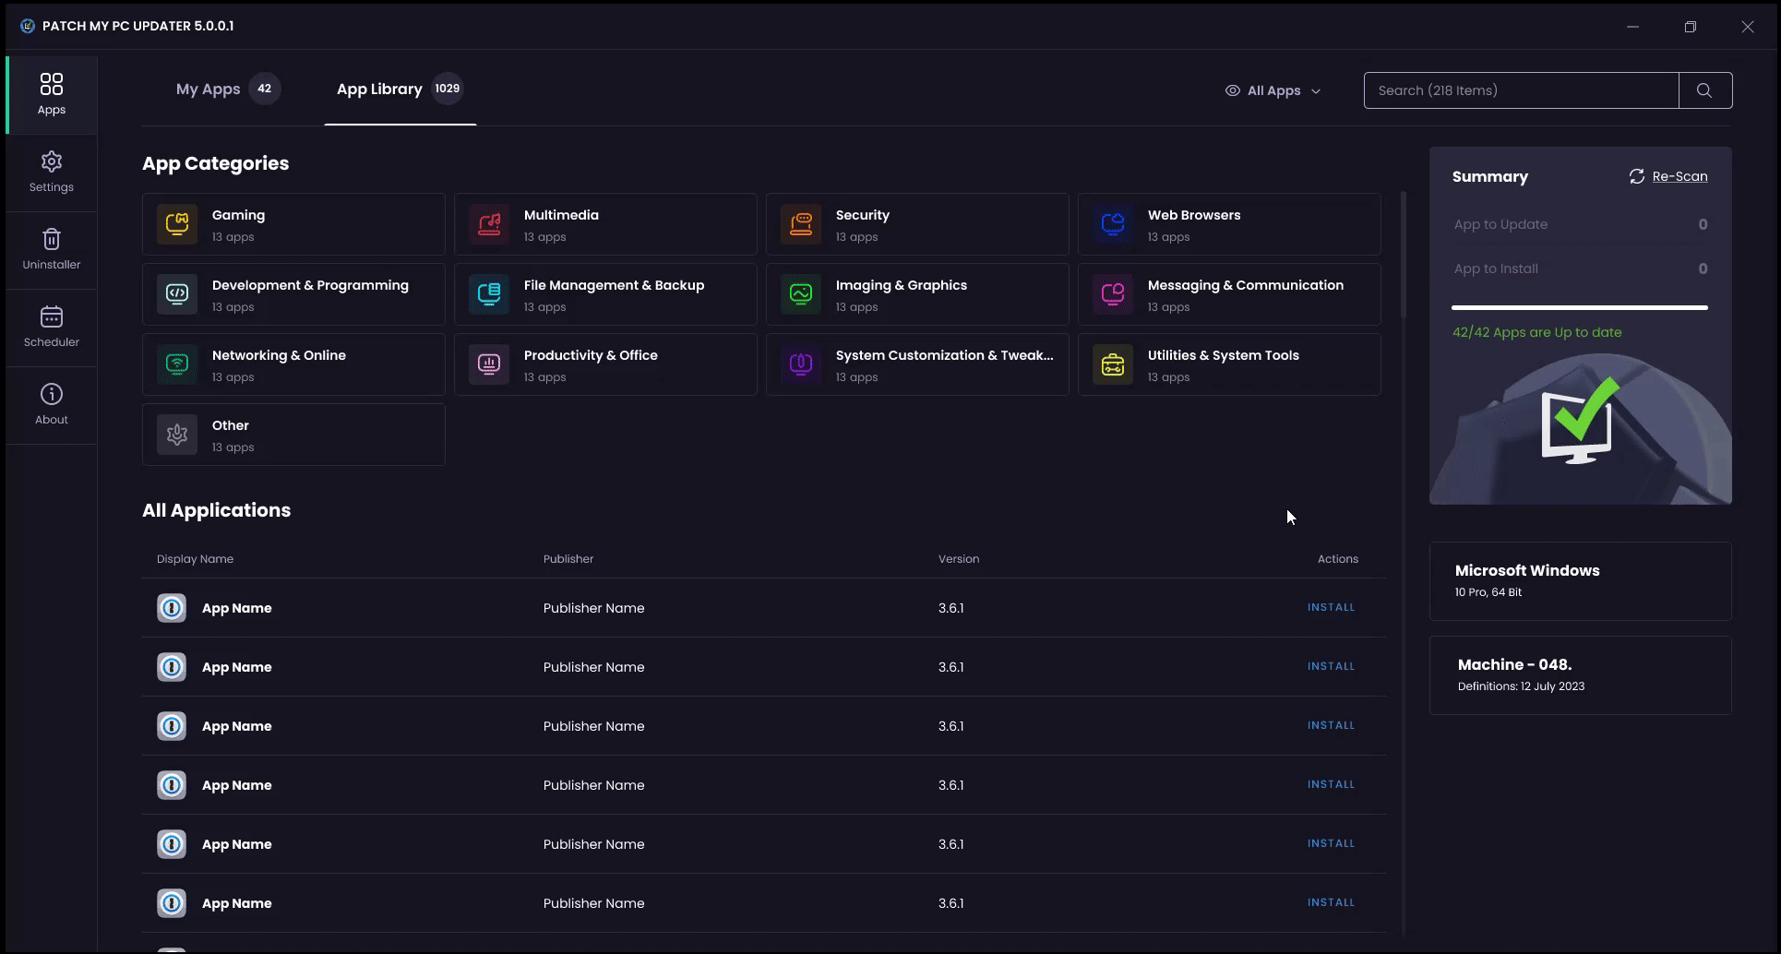Select the App Library tab
Image resolution: width=1781 pixels, height=954 pixels.
[379, 89]
